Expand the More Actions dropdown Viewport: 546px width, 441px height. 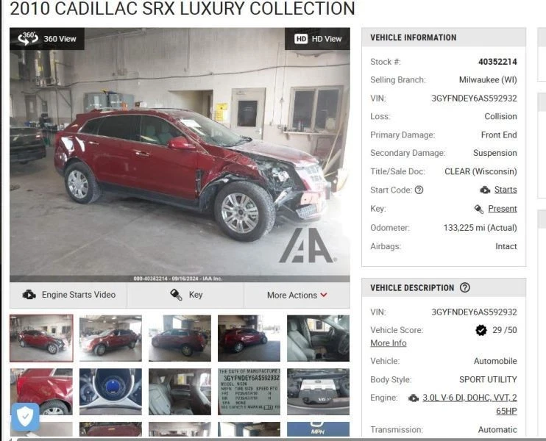(x=297, y=295)
